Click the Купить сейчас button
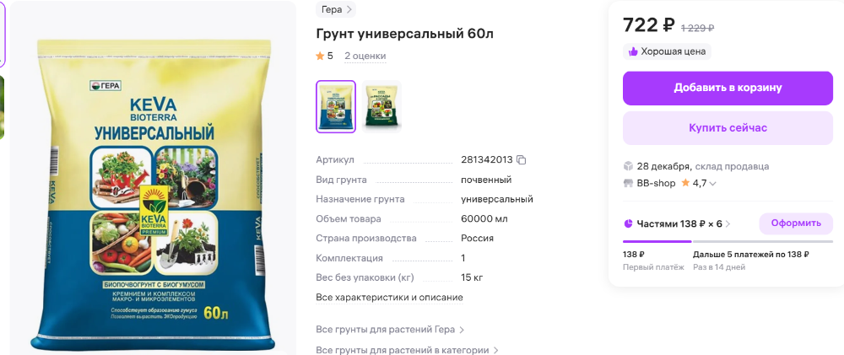 [x=728, y=128]
